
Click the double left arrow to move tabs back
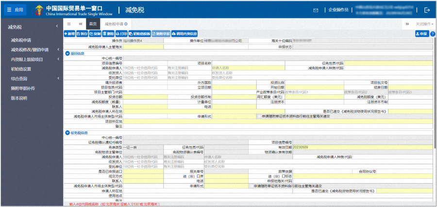pos(81,24)
